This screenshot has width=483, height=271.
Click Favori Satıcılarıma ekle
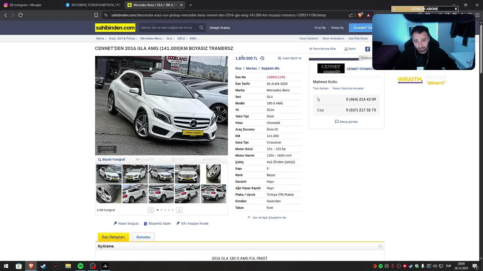348,88
